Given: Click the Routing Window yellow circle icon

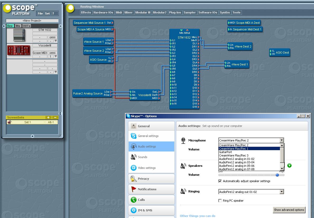Looking at the screenshot, I should [70, 8].
